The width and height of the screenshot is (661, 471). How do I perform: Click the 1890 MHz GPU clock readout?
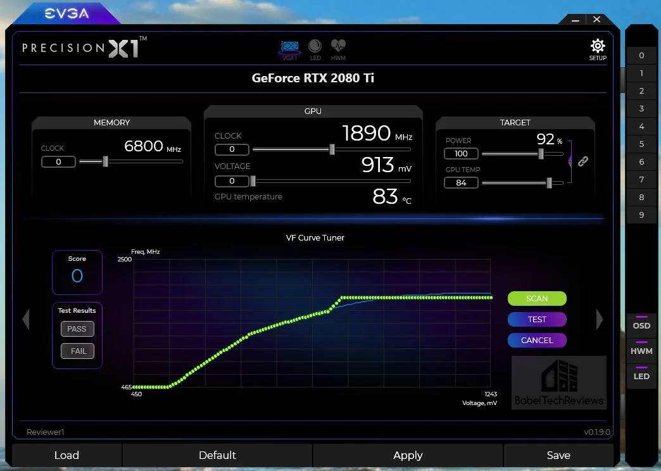(x=377, y=133)
